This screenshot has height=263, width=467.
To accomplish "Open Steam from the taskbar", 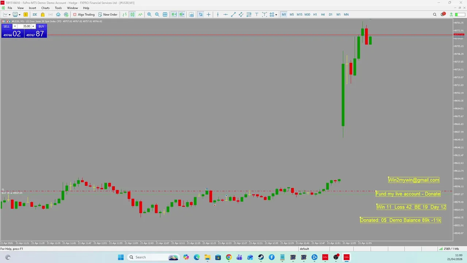I will 261,257.
